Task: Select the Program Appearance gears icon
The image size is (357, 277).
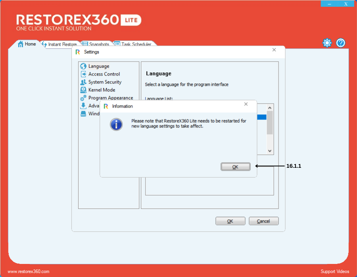Action: click(x=83, y=98)
